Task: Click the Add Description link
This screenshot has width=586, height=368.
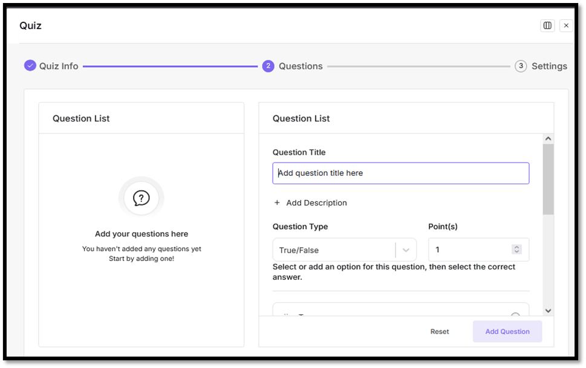Action: tap(316, 203)
